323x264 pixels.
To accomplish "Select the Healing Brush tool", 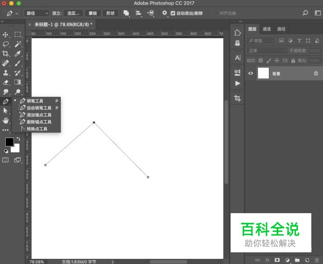I will [5, 63].
